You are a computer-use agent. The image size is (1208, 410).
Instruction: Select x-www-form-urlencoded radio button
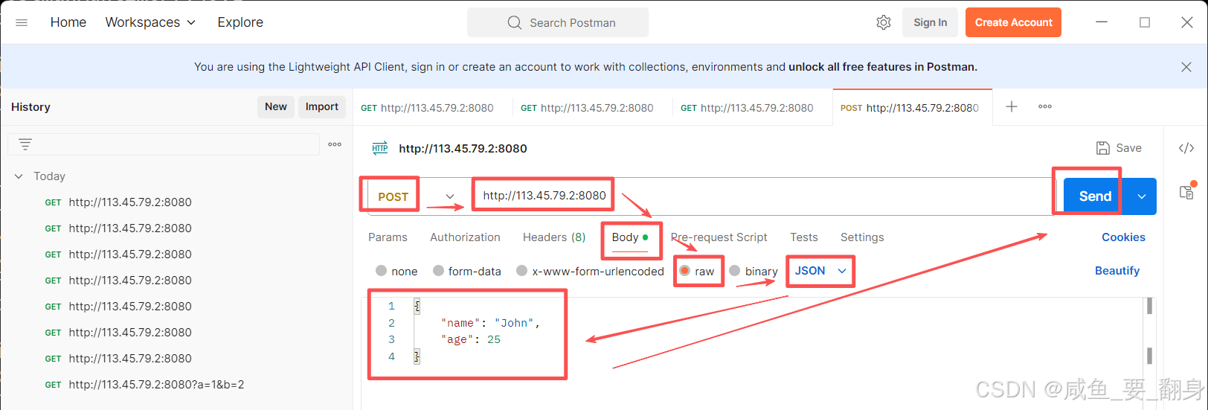tap(522, 271)
